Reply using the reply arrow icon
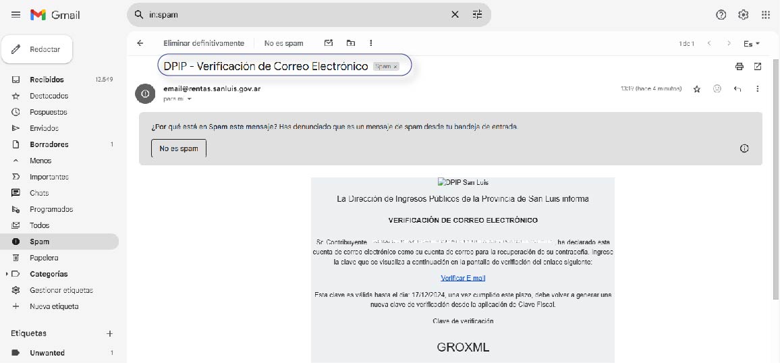 tap(737, 89)
